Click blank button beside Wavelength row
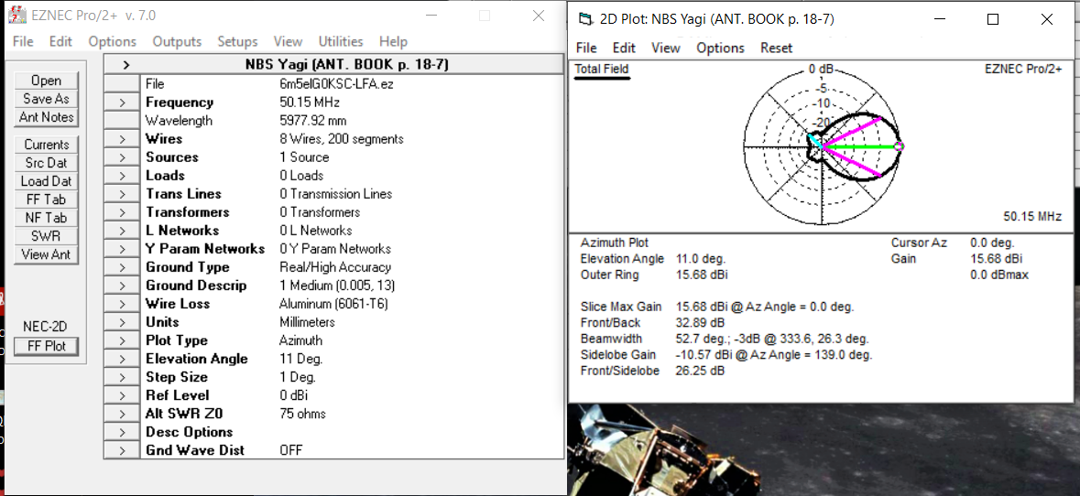 tap(123, 121)
